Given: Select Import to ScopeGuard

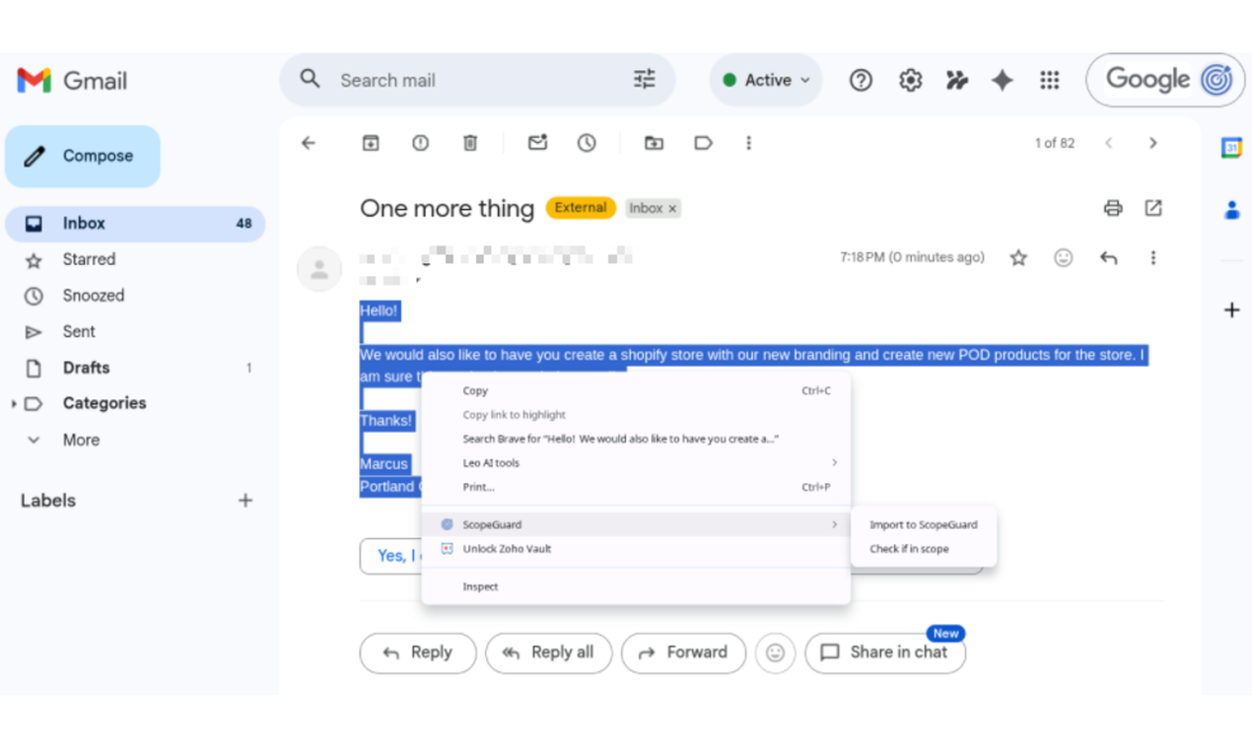Looking at the screenshot, I should (x=924, y=524).
